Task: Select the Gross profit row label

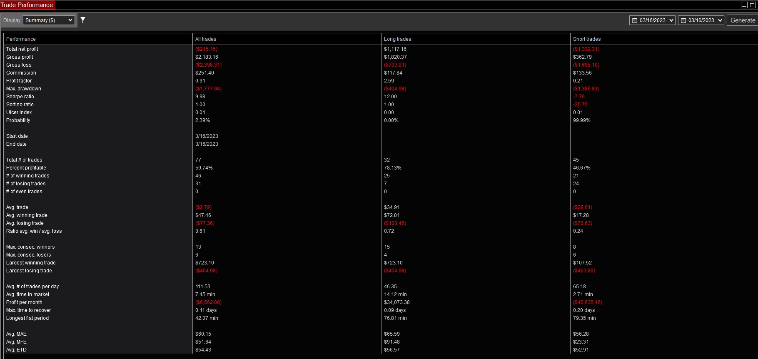Action: tap(20, 57)
